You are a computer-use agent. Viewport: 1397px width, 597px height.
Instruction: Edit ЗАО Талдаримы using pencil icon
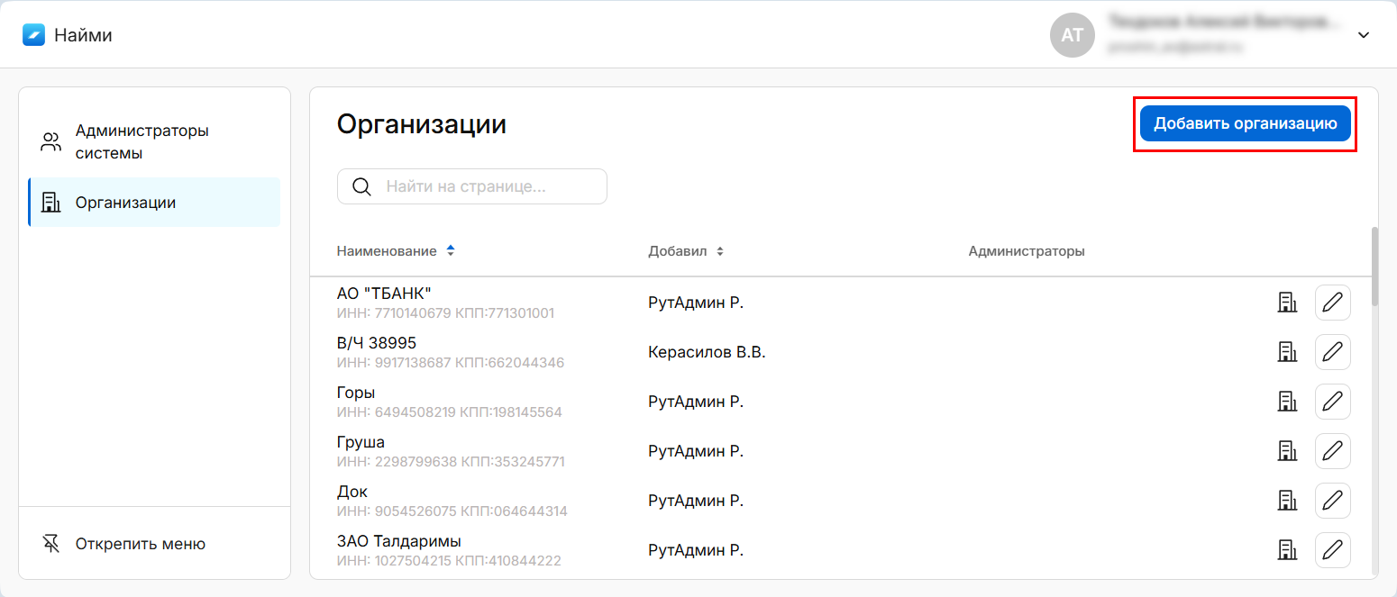[x=1332, y=550]
